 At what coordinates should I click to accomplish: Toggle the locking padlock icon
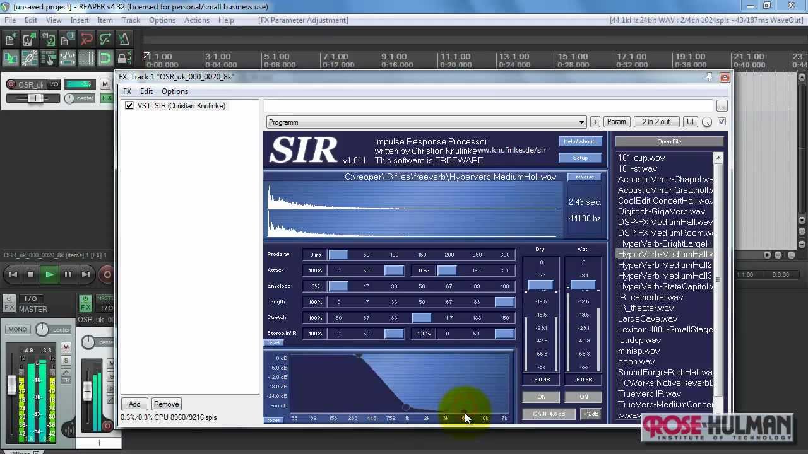pos(124,58)
